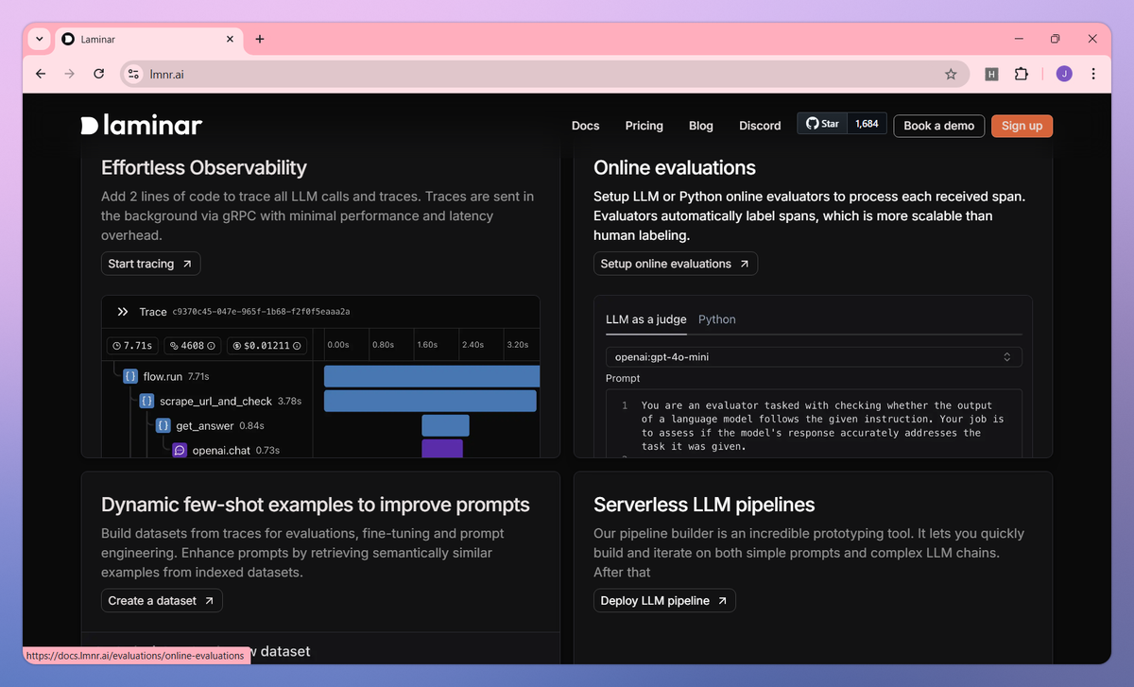Screen dimensions: 1134x687
Task: Close the Laminar browser tab
Action: 229,39
